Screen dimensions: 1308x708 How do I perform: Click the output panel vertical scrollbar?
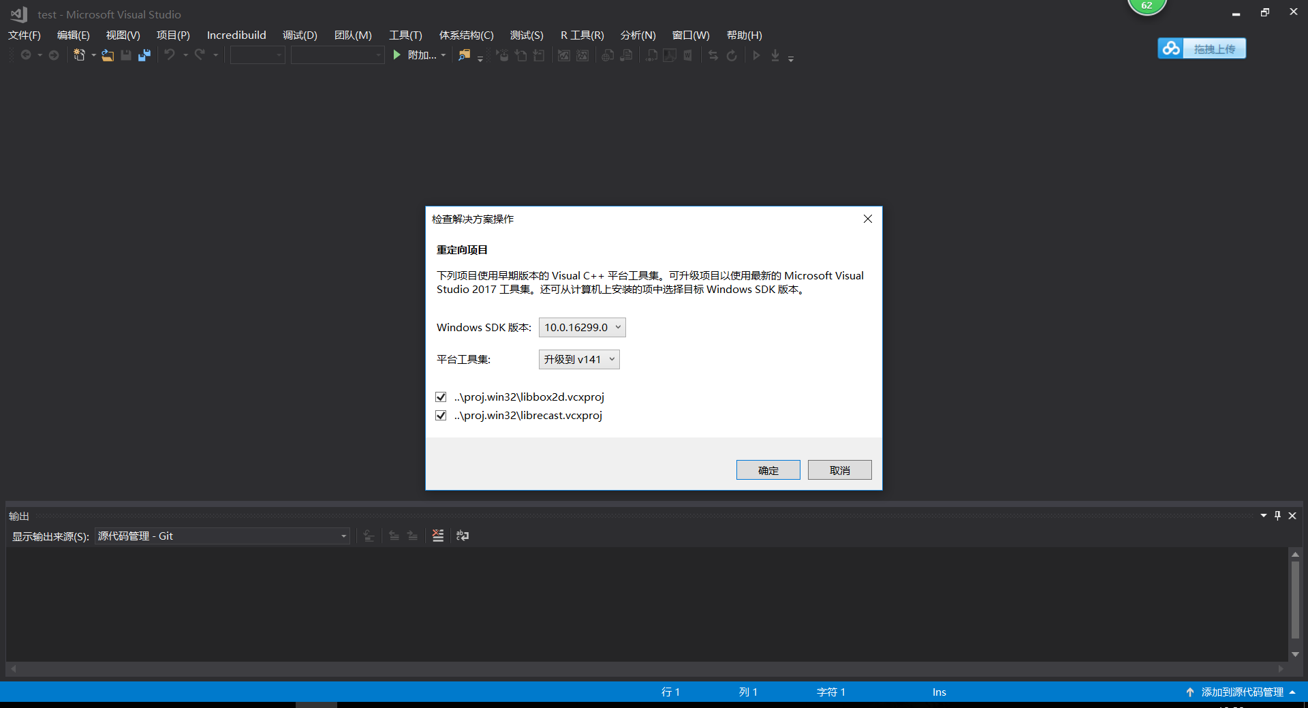pyautogui.click(x=1295, y=600)
